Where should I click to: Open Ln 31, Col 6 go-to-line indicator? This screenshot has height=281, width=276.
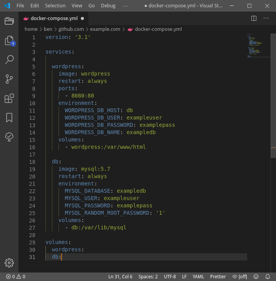120,277
